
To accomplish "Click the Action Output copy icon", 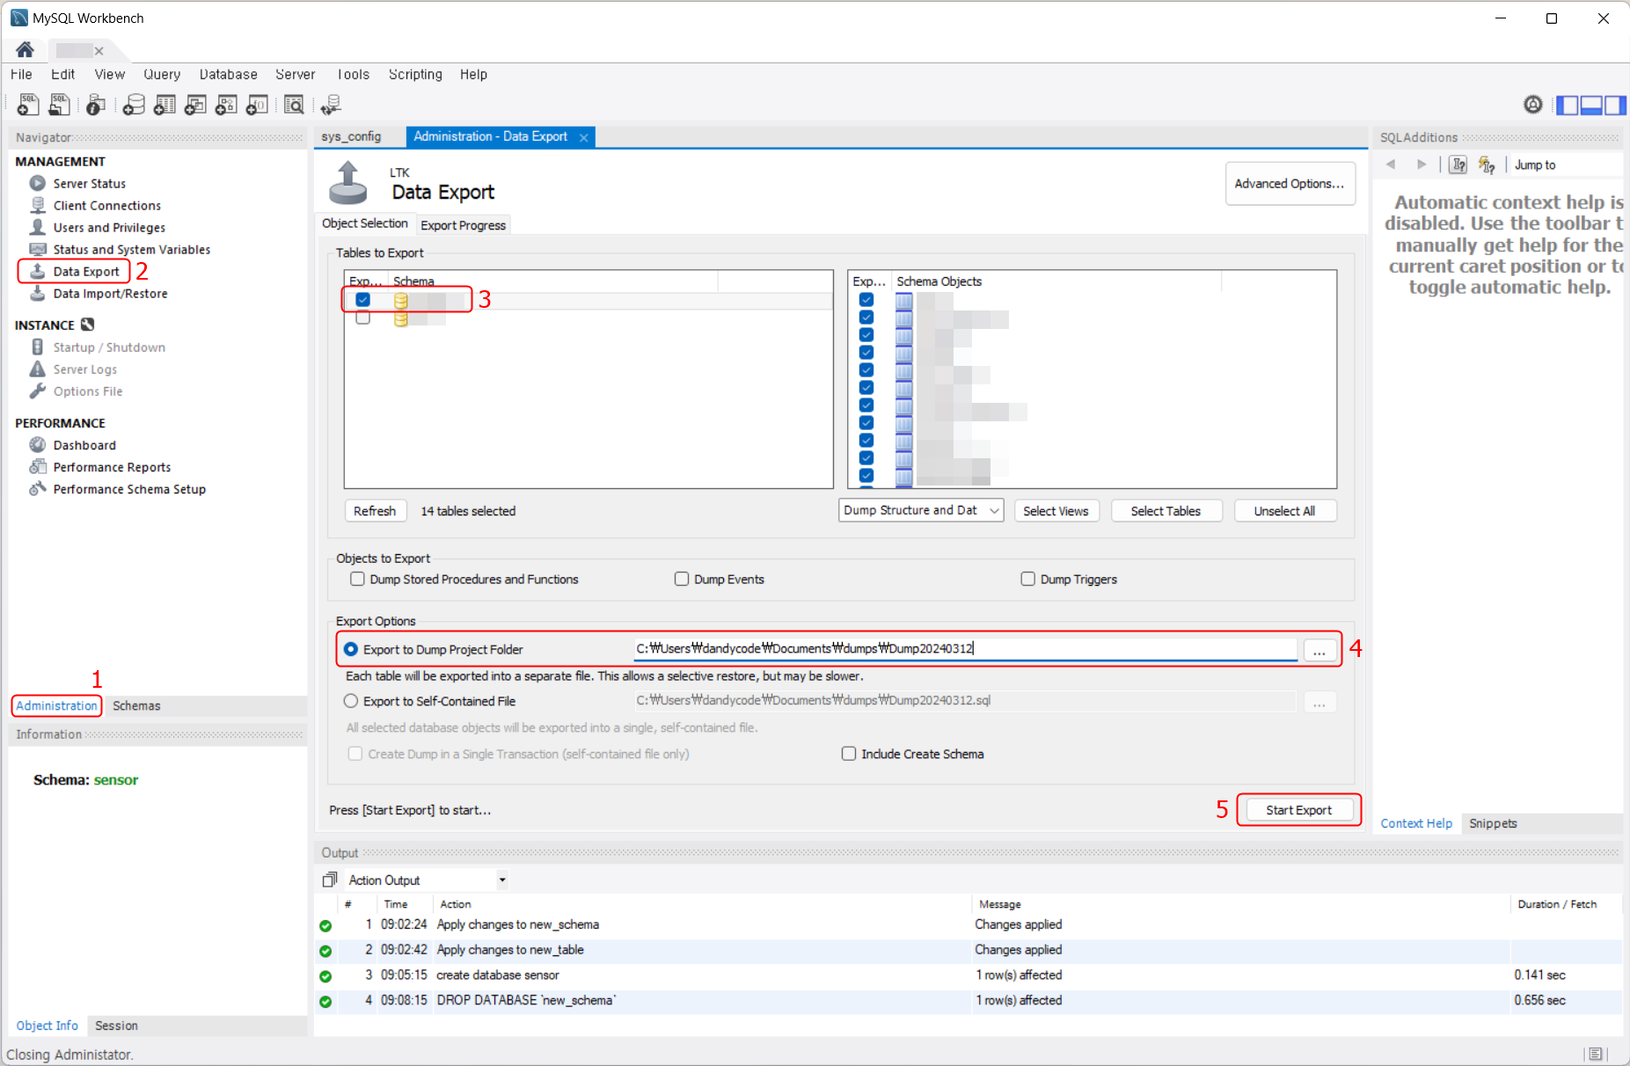I will (330, 880).
